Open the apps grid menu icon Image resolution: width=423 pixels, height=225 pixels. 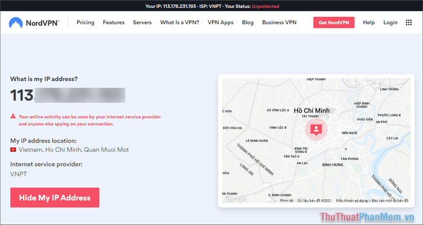click(x=408, y=23)
